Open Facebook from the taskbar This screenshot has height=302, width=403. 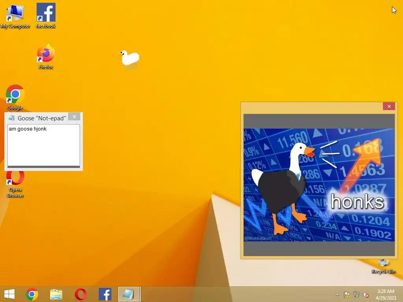[105, 294]
